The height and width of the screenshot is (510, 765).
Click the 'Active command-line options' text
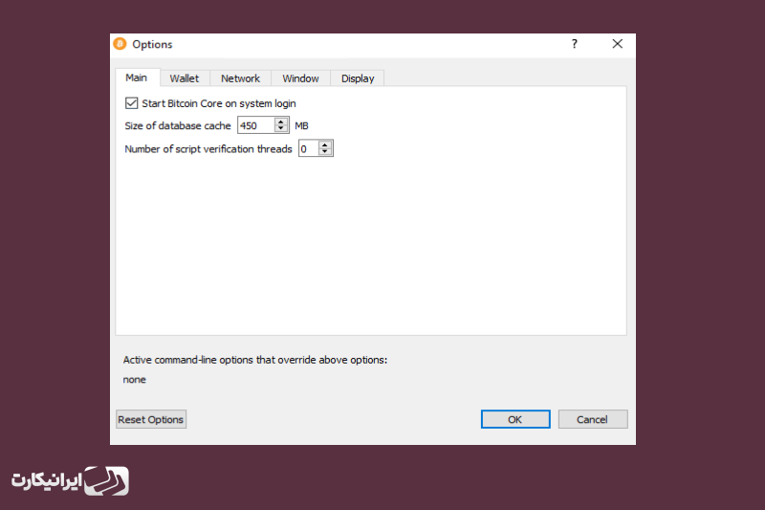tap(255, 360)
